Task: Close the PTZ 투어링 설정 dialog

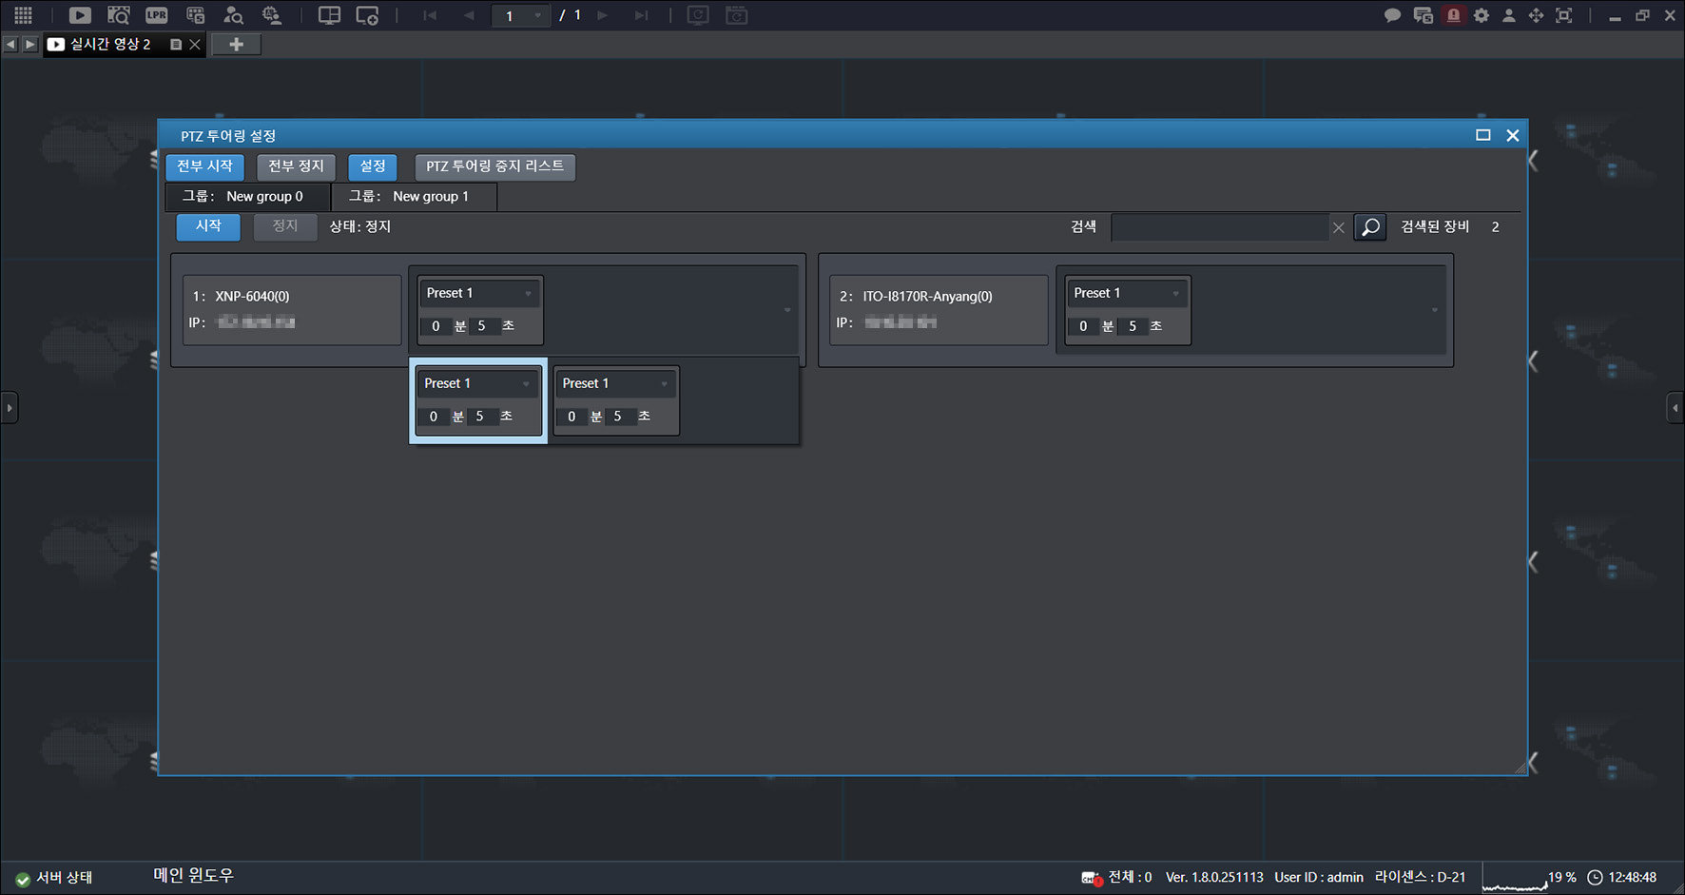Action: click(1513, 135)
